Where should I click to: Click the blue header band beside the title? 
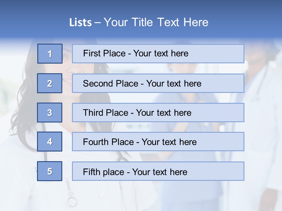[245, 20]
